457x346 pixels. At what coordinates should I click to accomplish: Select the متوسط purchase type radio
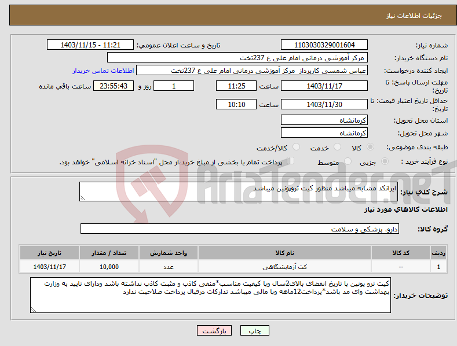[348, 161]
